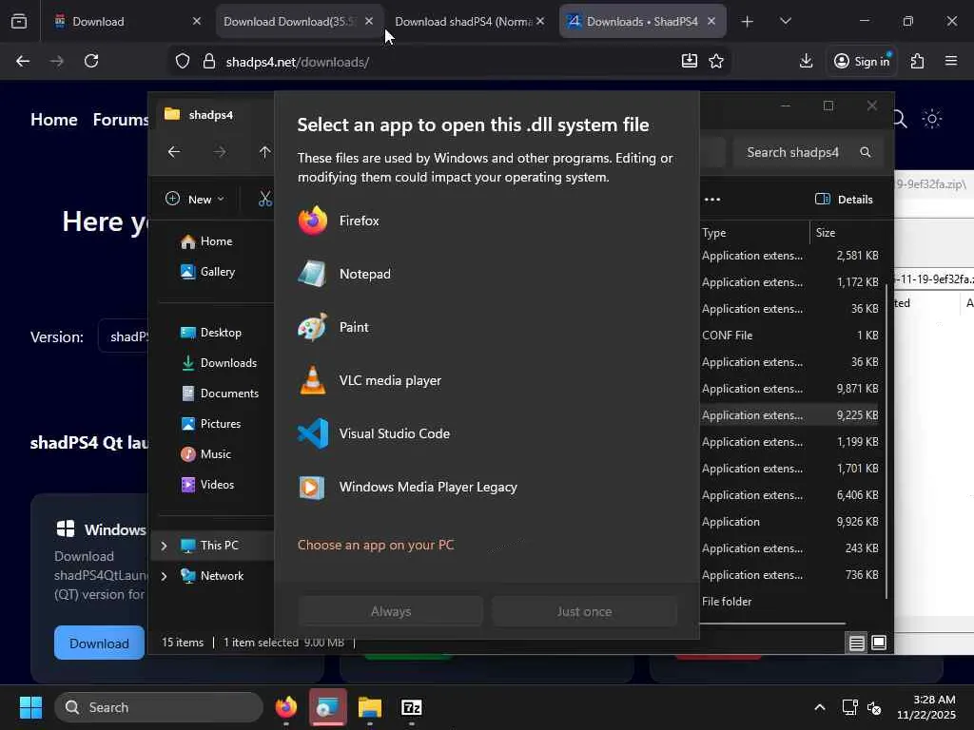974x730 pixels.
Task: Open the Windows Start menu
Action: (x=30, y=707)
